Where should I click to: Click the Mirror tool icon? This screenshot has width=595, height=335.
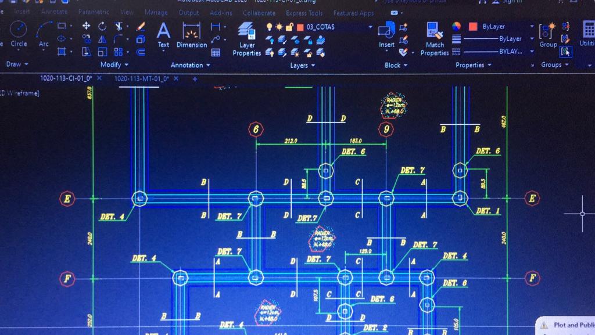click(102, 39)
